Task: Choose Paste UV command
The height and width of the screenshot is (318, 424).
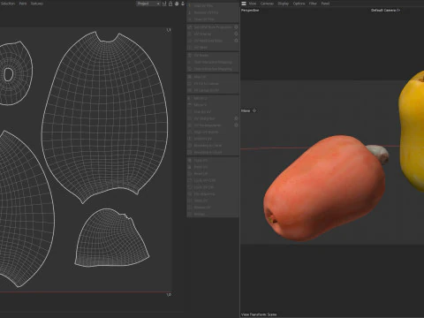Action: click(x=201, y=167)
